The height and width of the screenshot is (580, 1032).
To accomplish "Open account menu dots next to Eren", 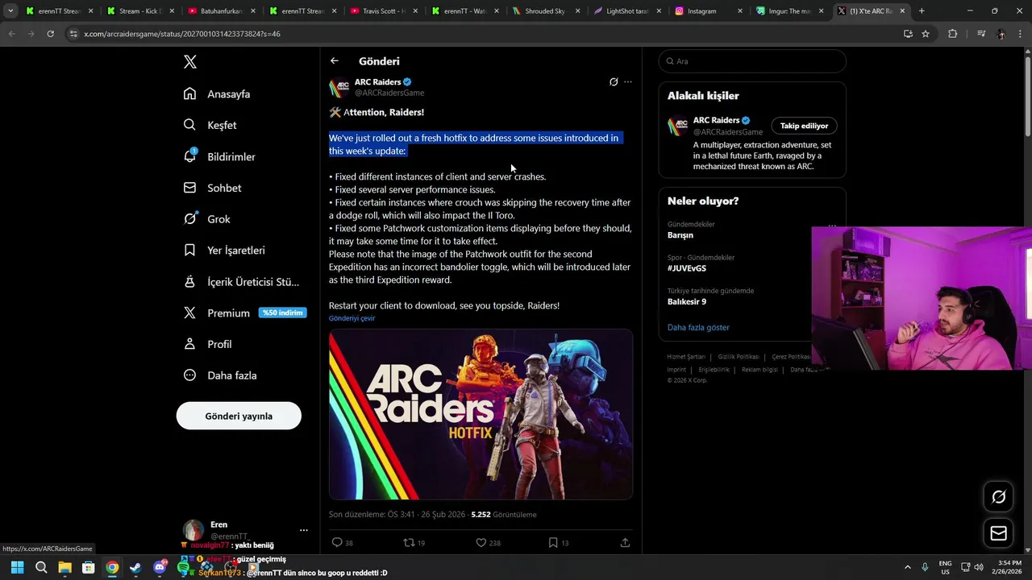I will point(304,530).
